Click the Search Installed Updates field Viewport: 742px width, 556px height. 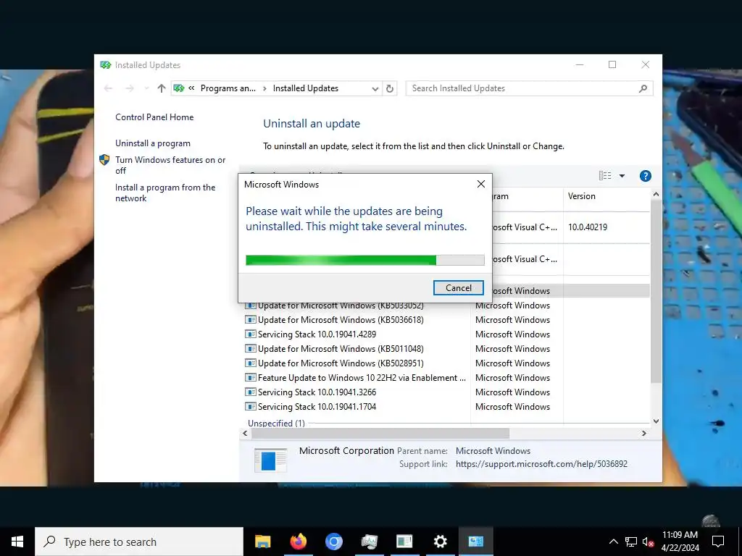pos(529,88)
